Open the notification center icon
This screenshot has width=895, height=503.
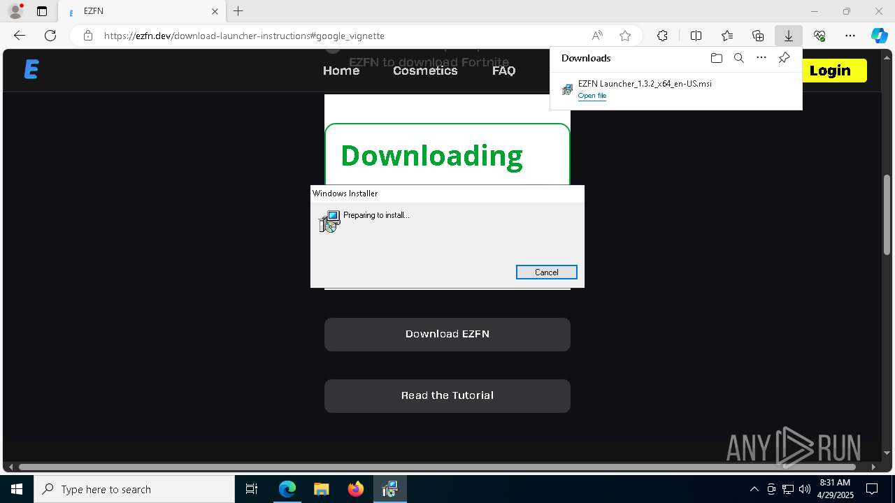872,489
